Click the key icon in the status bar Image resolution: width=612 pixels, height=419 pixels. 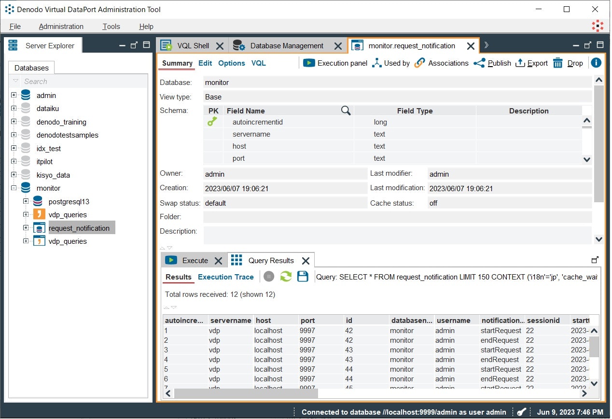[522, 412]
